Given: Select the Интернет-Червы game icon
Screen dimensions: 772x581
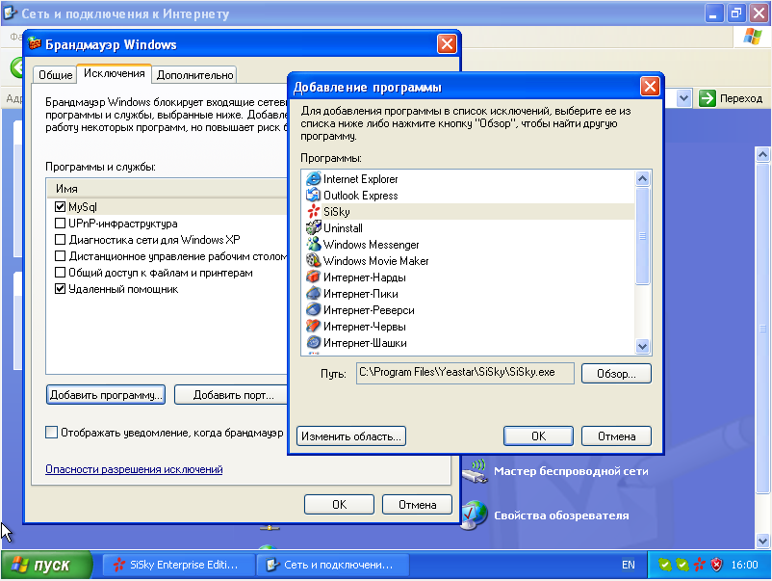Looking at the screenshot, I should click(x=313, y=327).
